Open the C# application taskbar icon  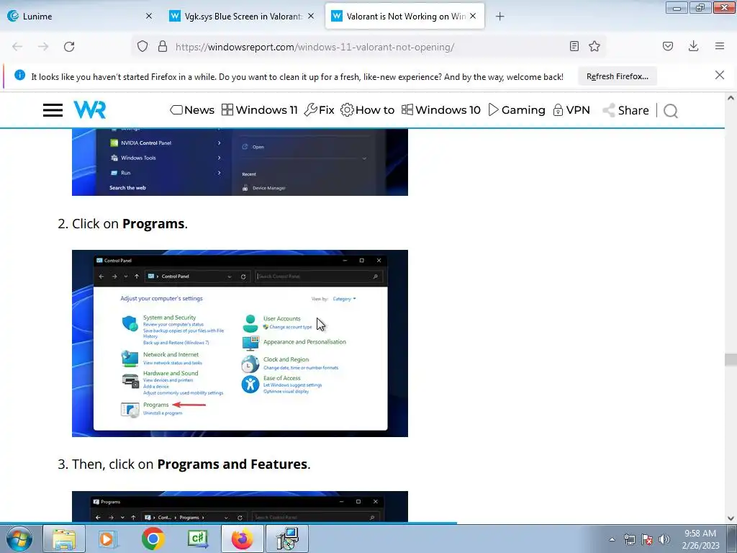(x=197, y=539)
